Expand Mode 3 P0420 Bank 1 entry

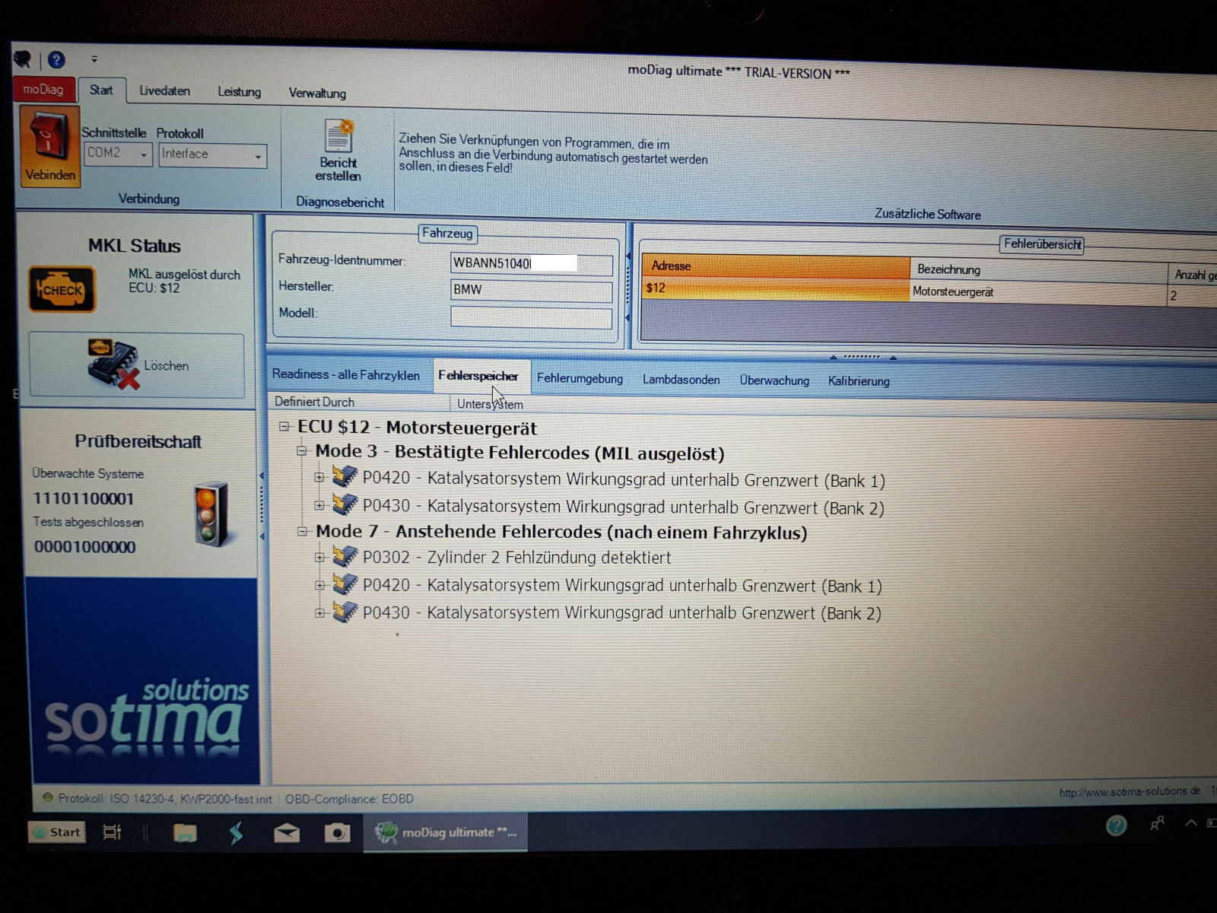319,478
